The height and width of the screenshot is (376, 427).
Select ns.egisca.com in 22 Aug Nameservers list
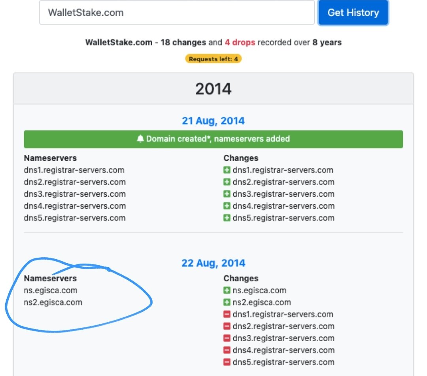pos(50,291)
